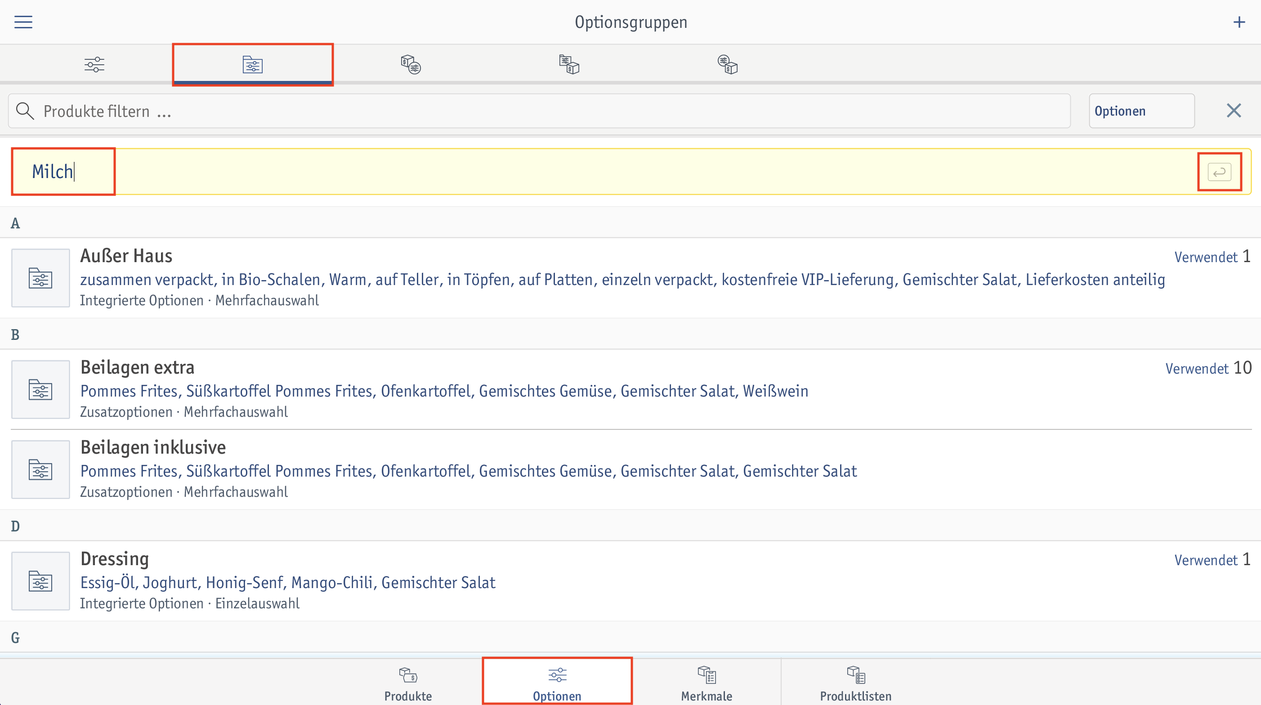Click the Dressing group icon
Image resolution: width=1261 pixels, height=705 pixels.
pyautogui.click(x=40, y=581)
